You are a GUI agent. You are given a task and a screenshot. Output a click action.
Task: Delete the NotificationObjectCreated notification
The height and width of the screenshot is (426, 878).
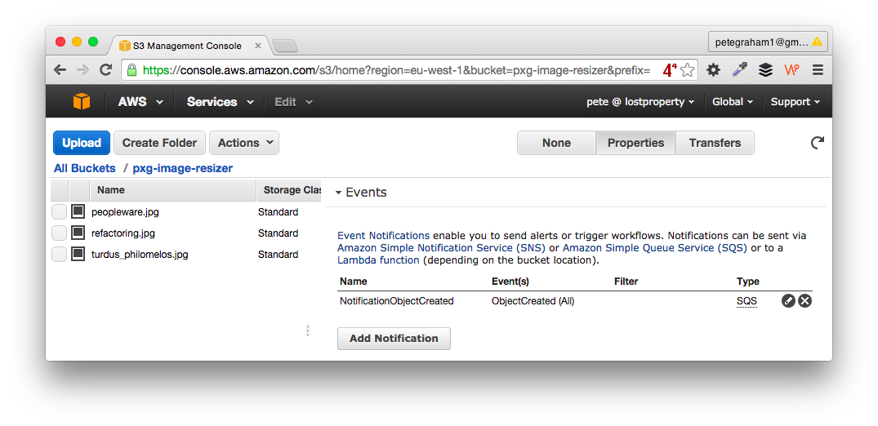pyautogui.click(x=804, y=301)
